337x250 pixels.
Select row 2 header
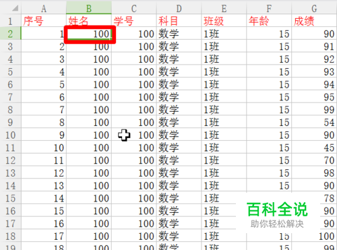(10, 34)
